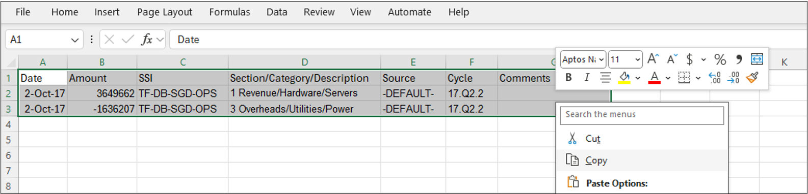Apply percent style format
808x194 pixels.
[x=720, y=59]
